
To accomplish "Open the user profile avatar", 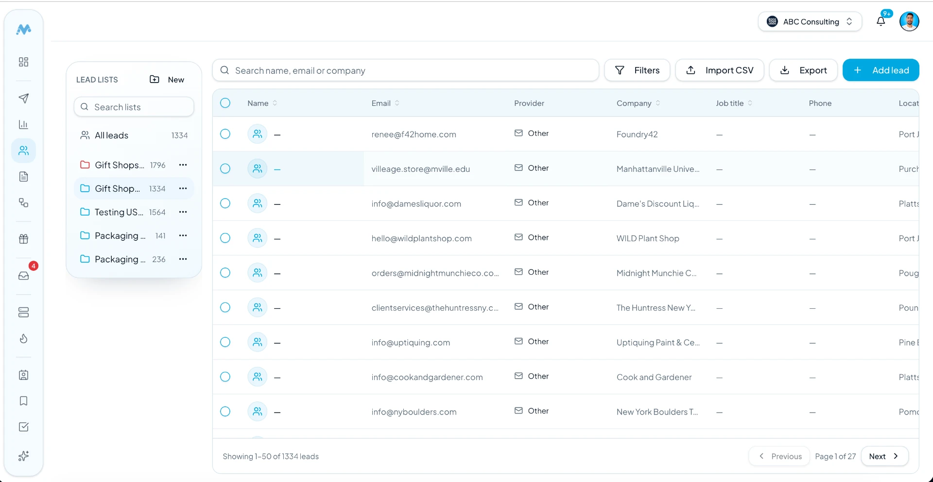I will pos(909,21).
